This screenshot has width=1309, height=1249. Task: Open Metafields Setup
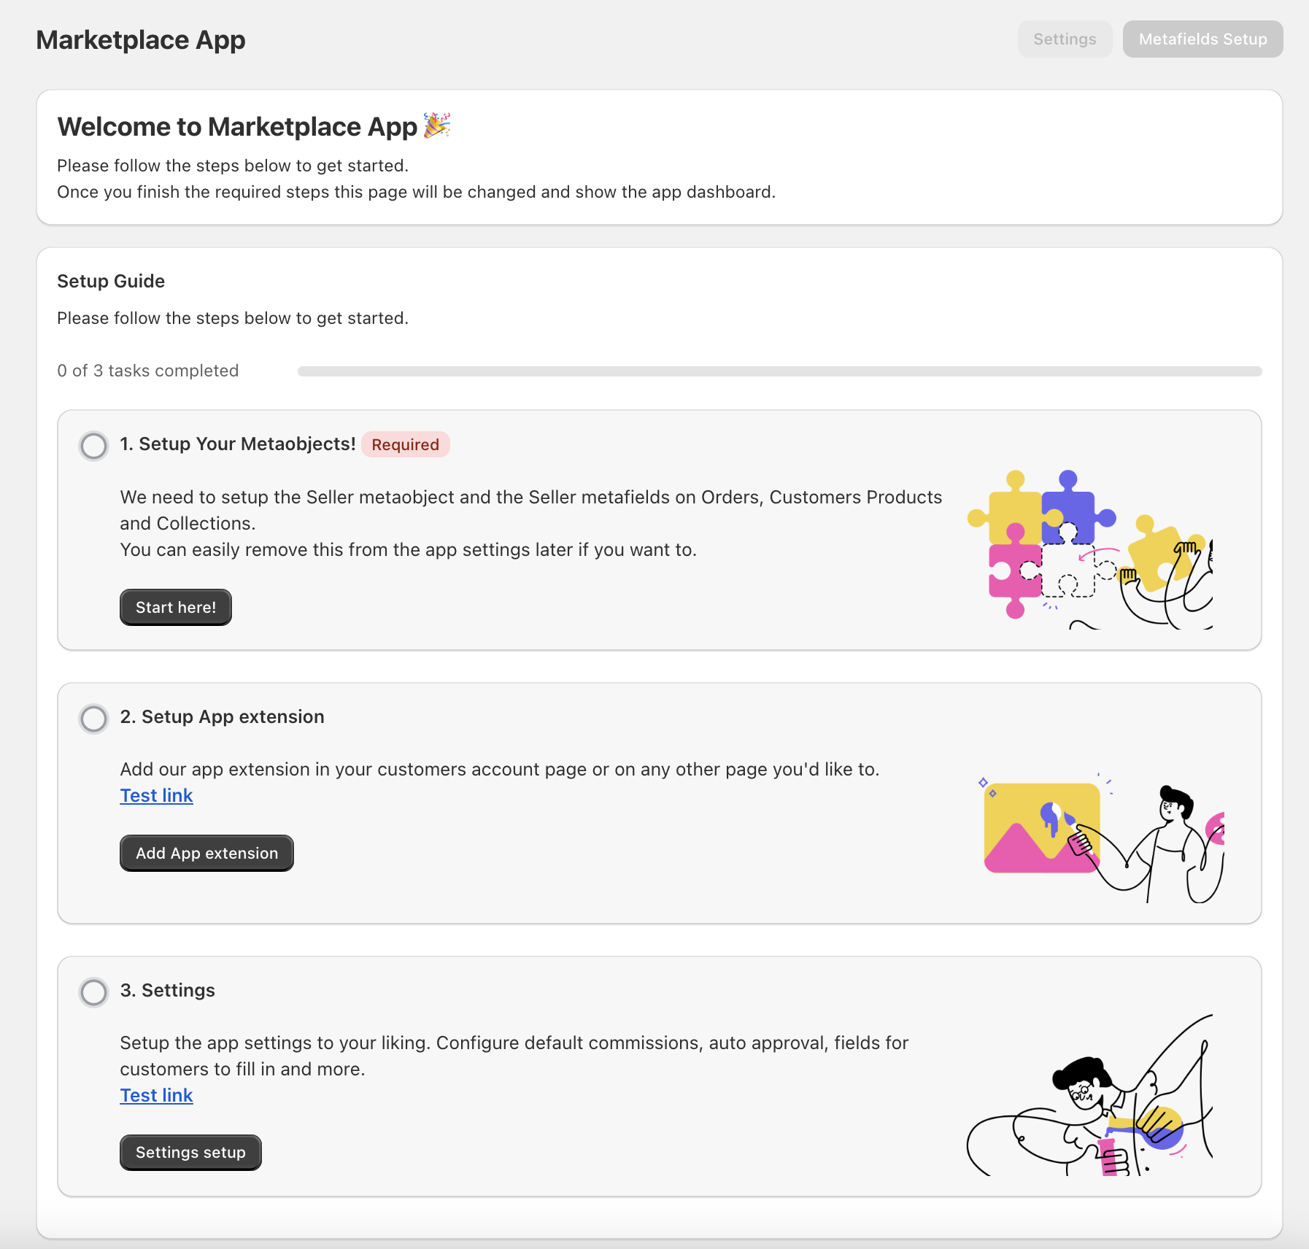tap(1202, 39)
